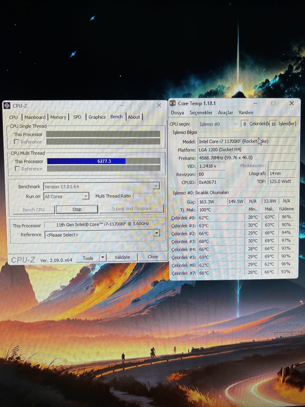Enable Reference checkbox under CPU Single Thread

(x=17, y=141)
